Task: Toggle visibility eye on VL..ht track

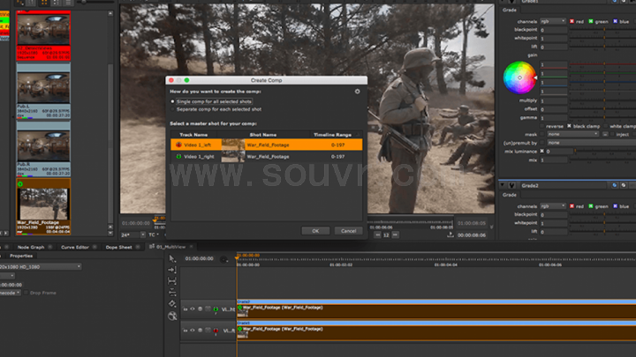Action: coord(193,309)
